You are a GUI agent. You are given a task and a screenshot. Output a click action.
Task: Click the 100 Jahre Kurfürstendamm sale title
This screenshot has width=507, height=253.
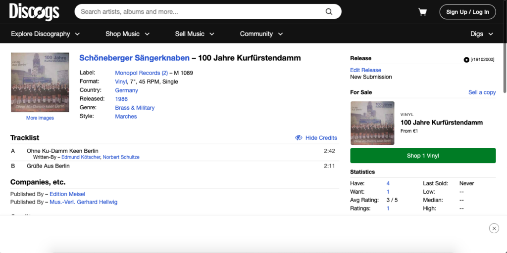pyautogui.click(x=441, y=123)
